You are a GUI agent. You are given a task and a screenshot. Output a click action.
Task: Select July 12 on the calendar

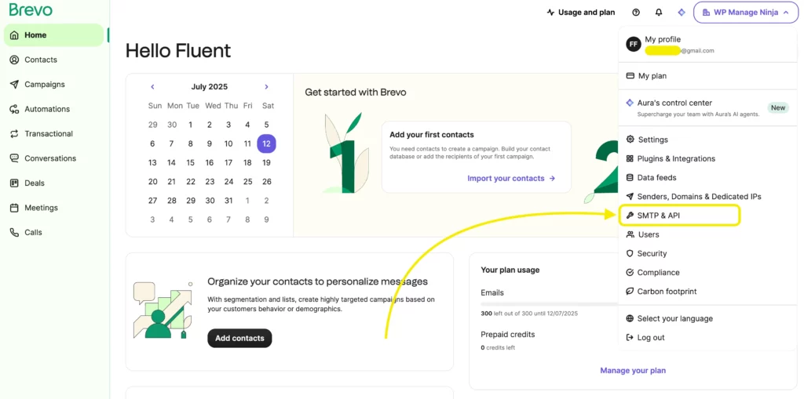pyautogui.click(x=266, y=144)
